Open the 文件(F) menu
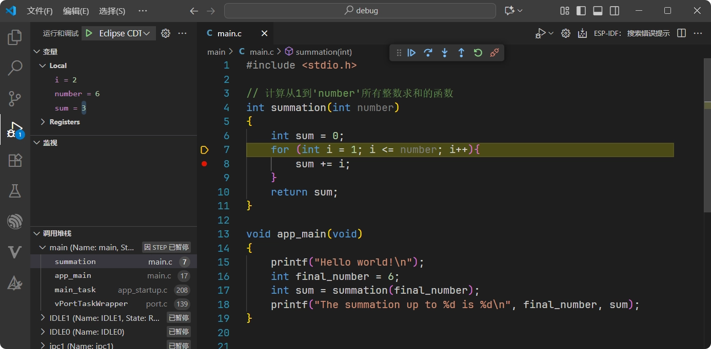711x349 pixels. click(39, 10)
